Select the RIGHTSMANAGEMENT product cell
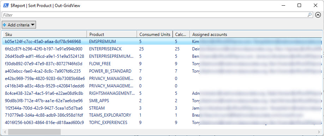 coord(112,93)
